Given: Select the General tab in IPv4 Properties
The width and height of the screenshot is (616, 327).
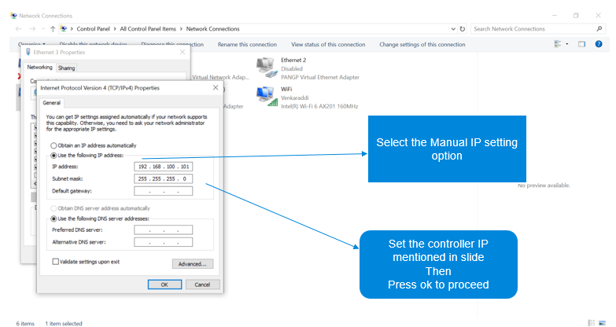Looking at the screenshot, I should 51,103.
